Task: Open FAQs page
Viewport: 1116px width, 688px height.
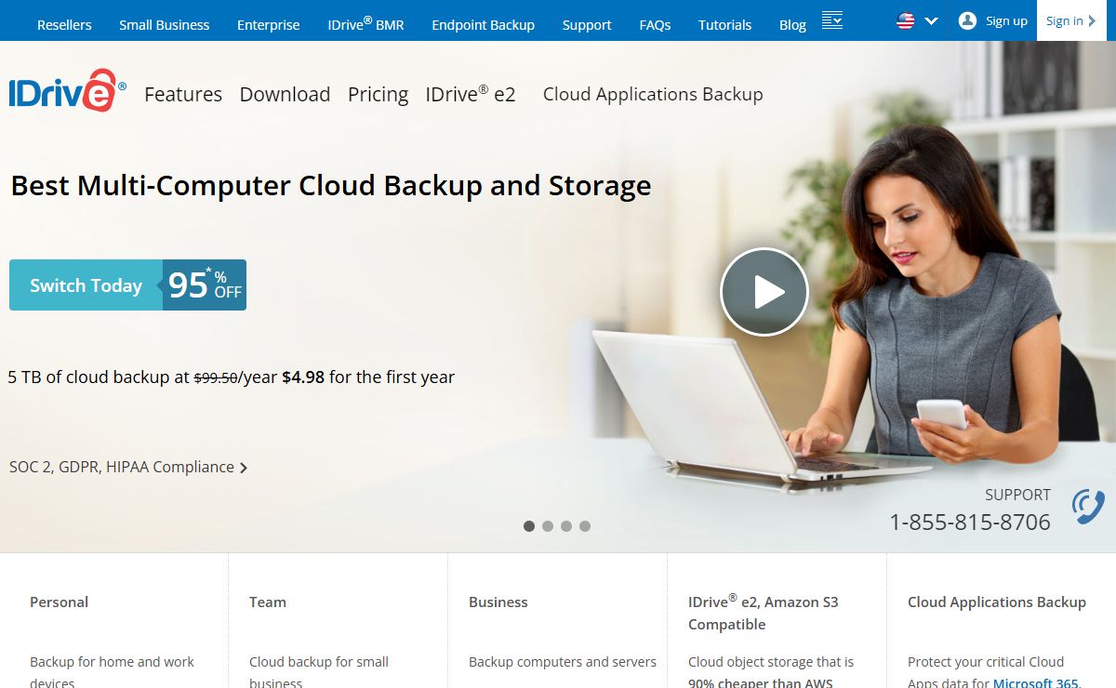Action: (x=656, y=25)
